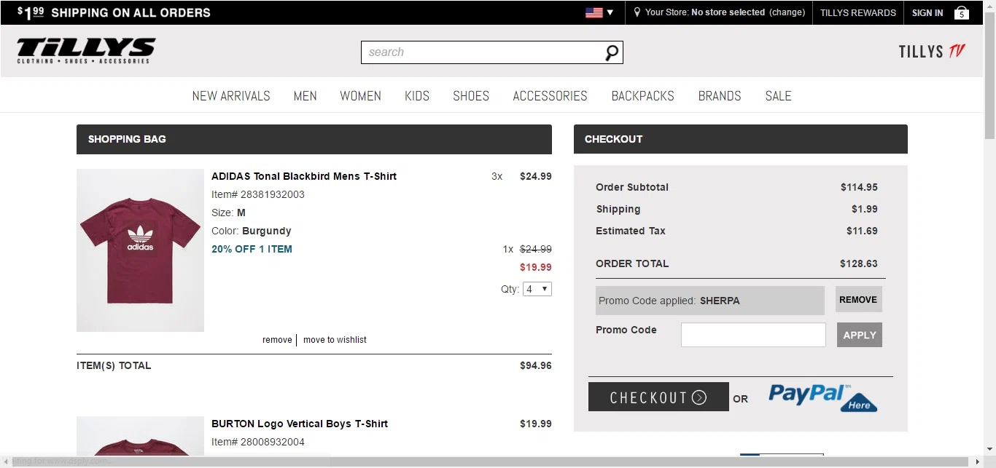Click the (change) store link

[787, 12]
